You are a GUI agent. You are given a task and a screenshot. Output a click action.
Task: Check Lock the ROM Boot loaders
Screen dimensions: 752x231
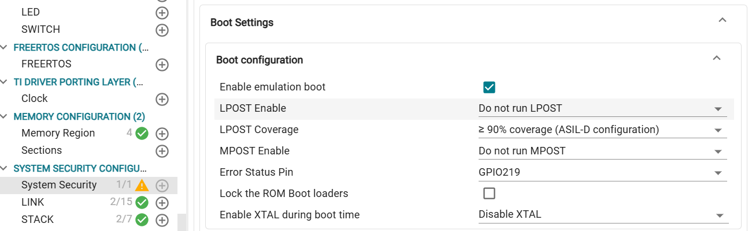click(x=489, y=193)
